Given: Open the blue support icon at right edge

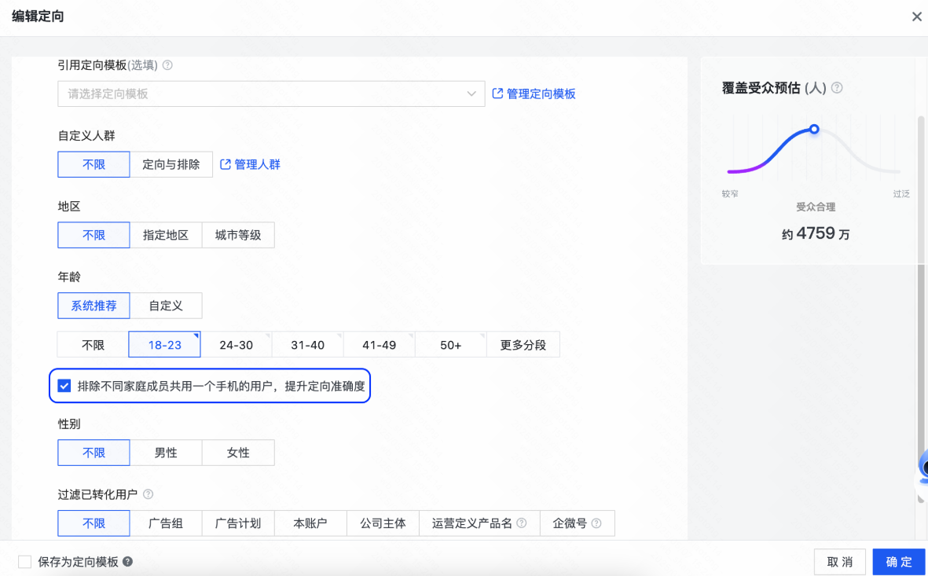Looking at the screenshot, I should point(923,464).
